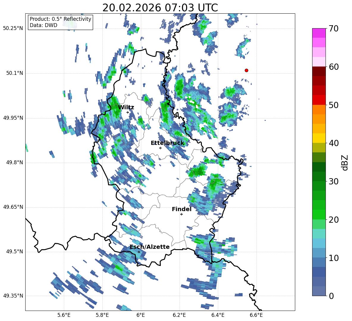Image resolution: width=352 pixels, height=321 pixels.
Task: Click the 50 colorbar tick label
Action: pos(333,105)
